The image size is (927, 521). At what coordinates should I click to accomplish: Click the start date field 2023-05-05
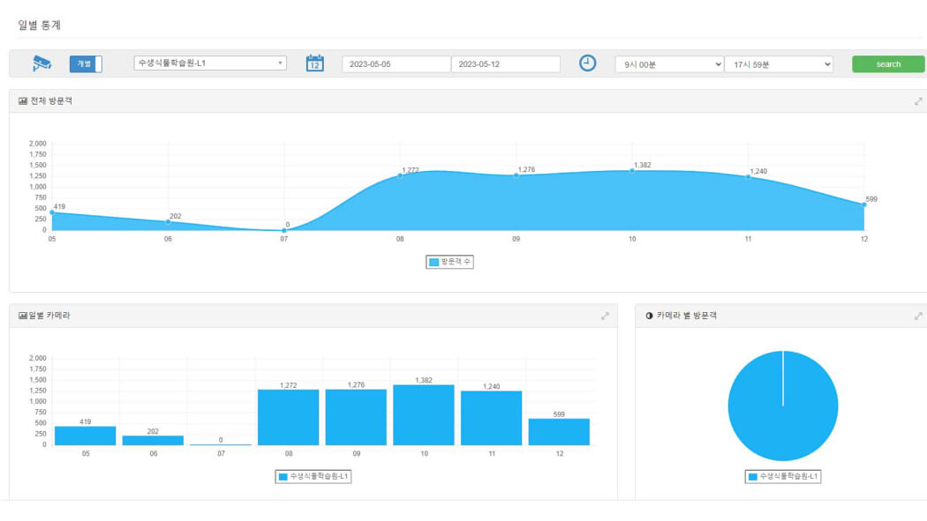(x=396, y=64)
